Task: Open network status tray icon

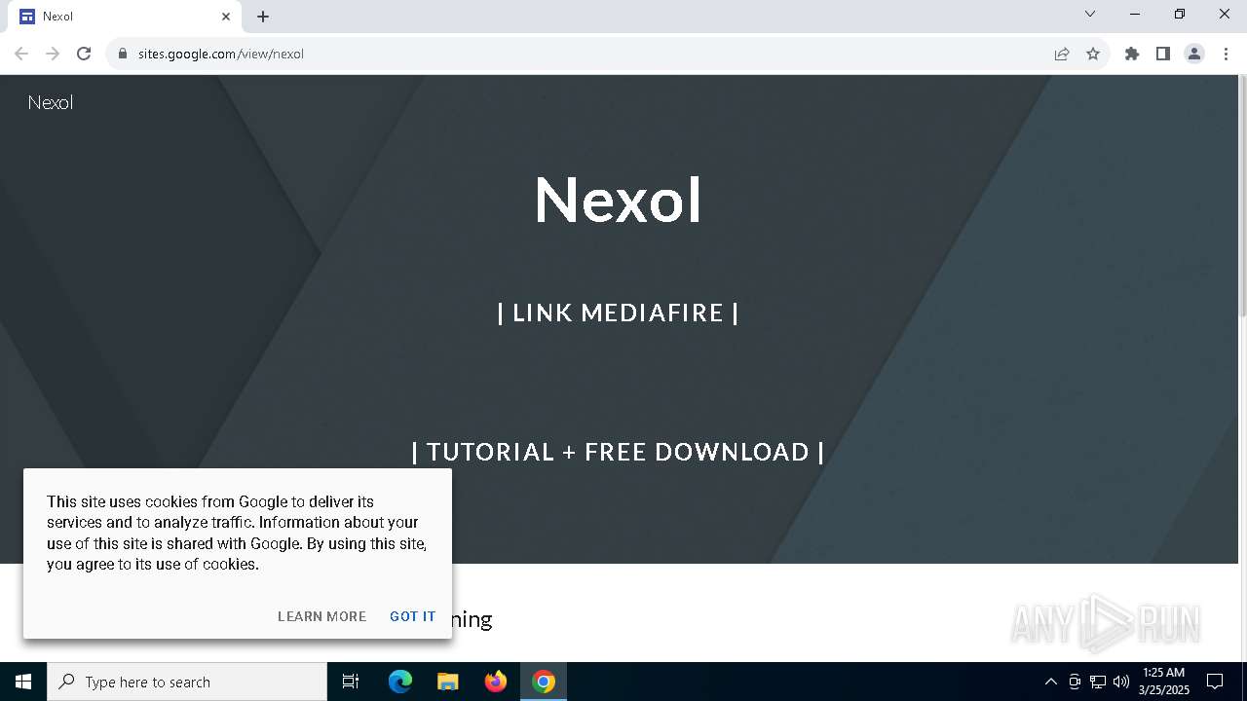Action: 1098,682
